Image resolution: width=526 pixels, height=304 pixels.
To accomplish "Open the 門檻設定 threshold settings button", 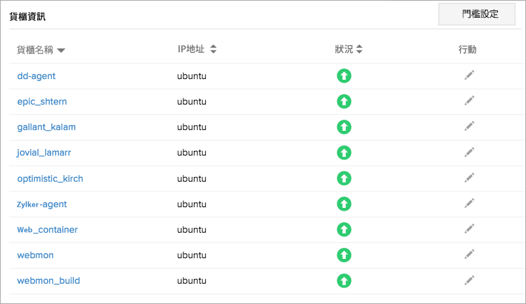I will (x=477, y=14).
